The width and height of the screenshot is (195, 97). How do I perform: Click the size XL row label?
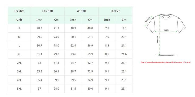(19, 54)
